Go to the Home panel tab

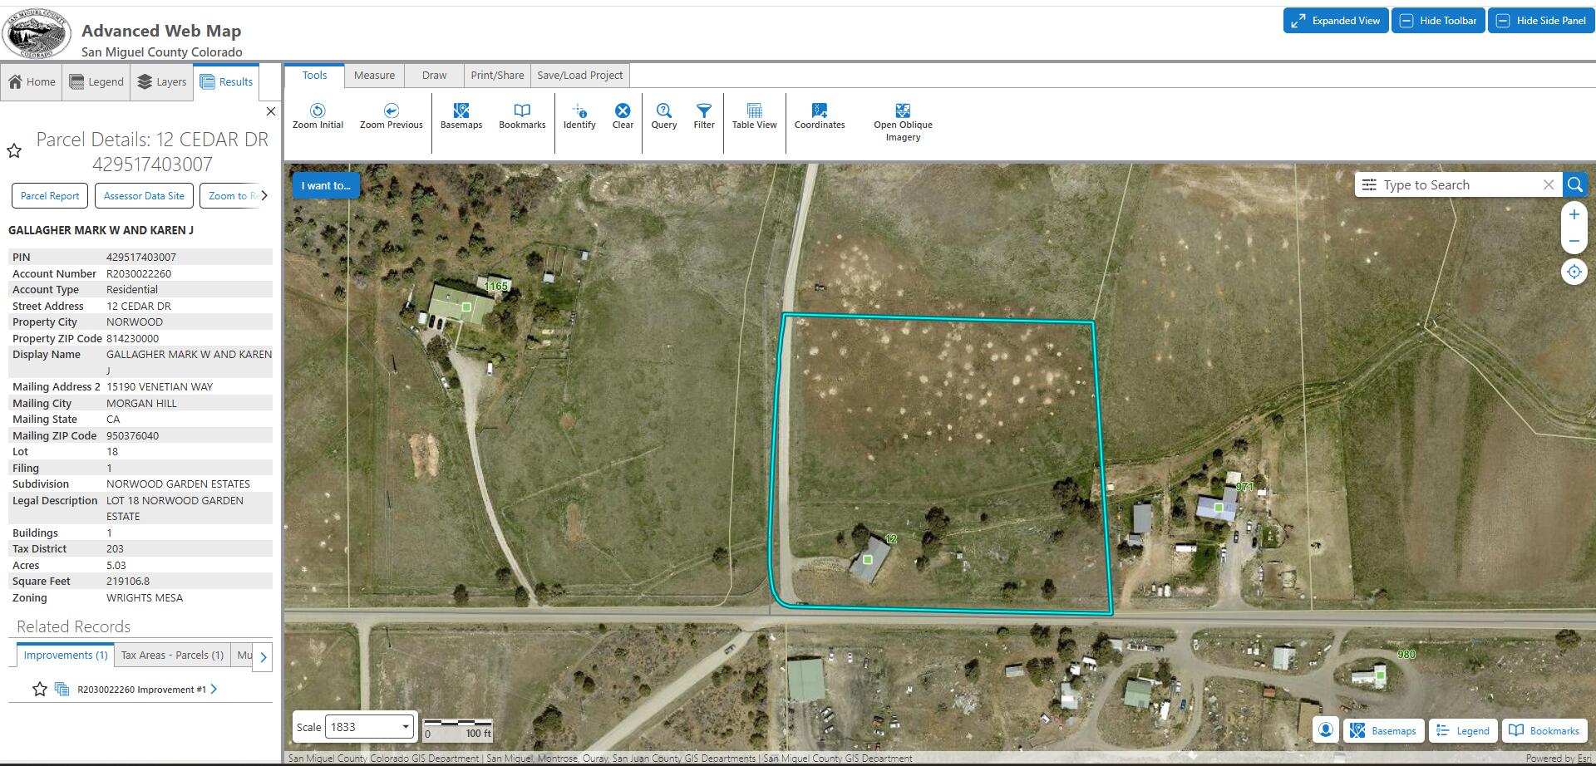(x=32, y=81)
